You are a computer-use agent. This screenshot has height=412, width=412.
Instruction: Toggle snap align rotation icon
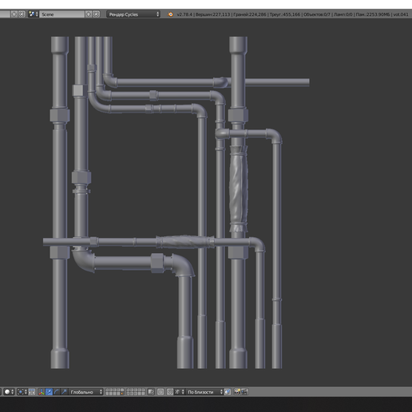(x=228, y=392)
